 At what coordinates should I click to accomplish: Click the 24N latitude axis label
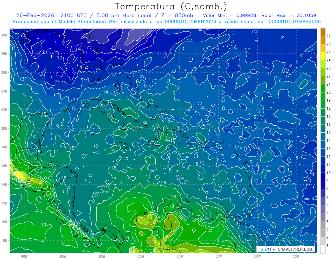[4, 91]
